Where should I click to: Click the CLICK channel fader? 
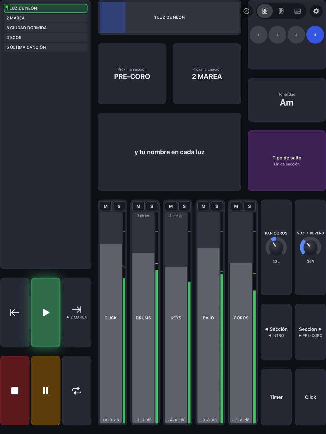point(111,318)
